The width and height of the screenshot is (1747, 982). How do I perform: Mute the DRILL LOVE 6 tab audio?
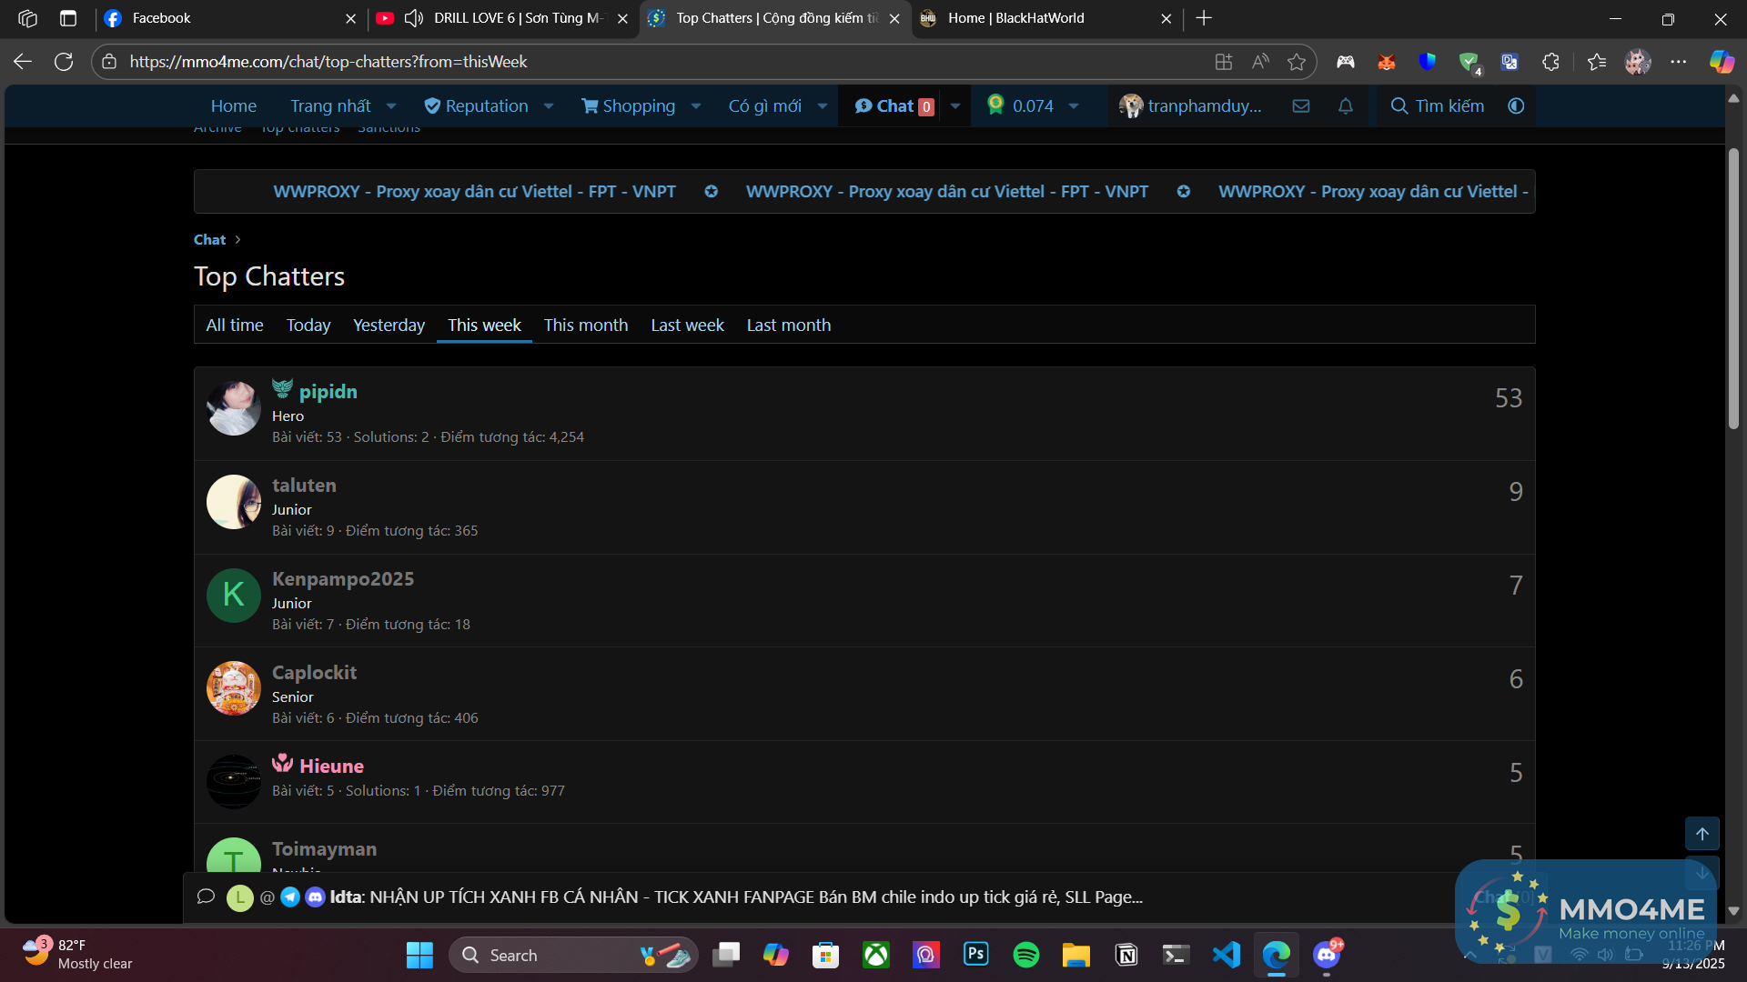click(414, 18)
